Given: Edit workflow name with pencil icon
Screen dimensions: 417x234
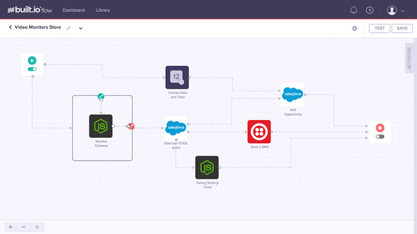Looking at the screenshot, I should tap(69, 28).
